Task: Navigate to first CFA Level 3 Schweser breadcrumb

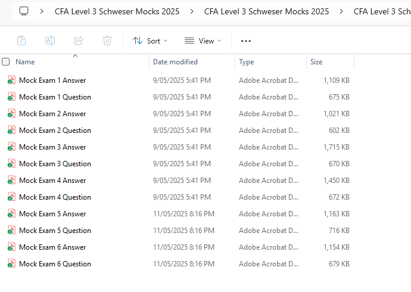Action: coord(117,11)
